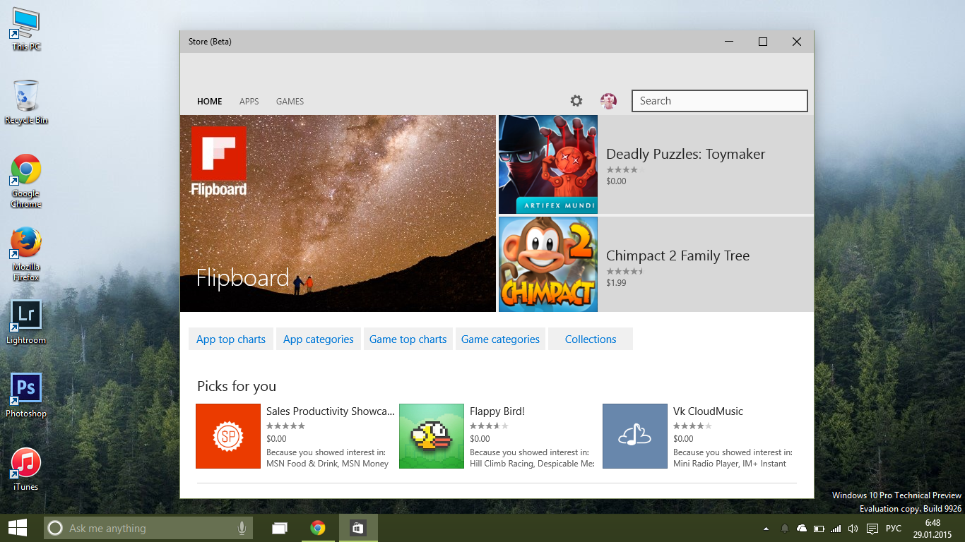965x542 pixels.
Task: Open Sales Productivity Showca... title
Action: (331, 411)
